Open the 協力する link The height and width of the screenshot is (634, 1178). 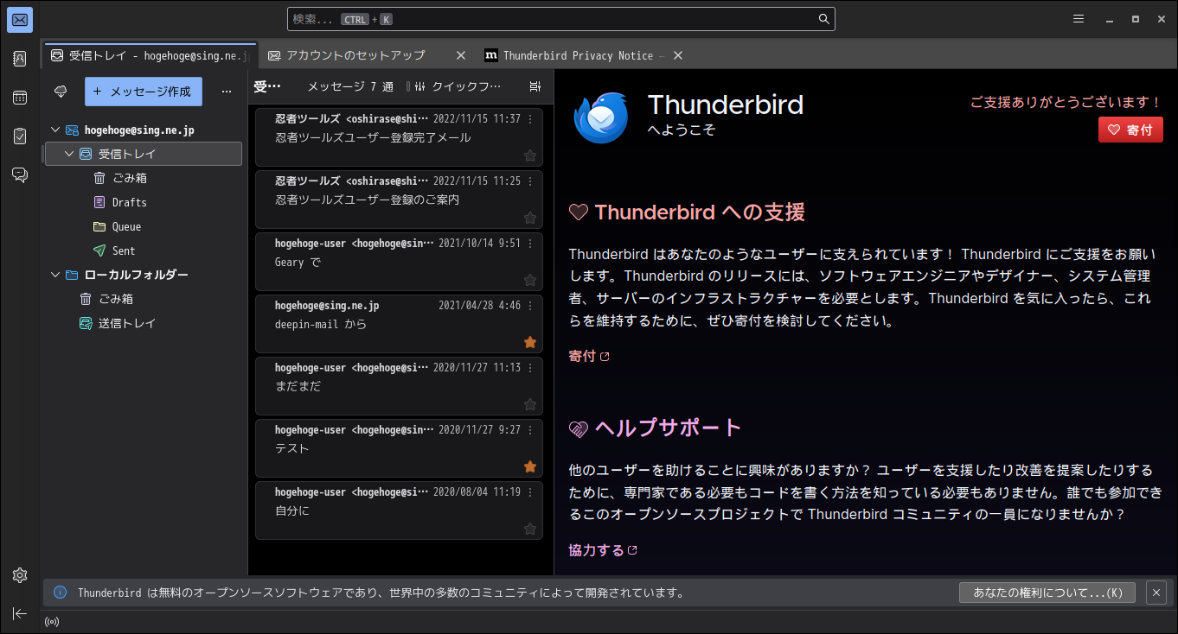coord(597,549)
